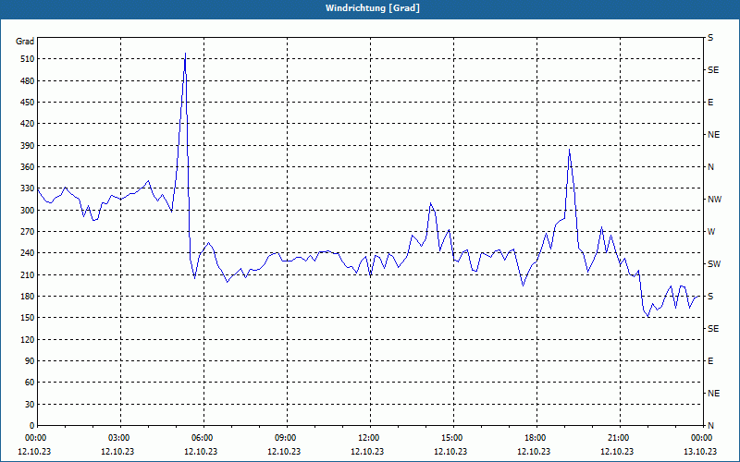
Task: Select the NE compass label level with 390
Action: pyautogui.click(x=714, y=135)
